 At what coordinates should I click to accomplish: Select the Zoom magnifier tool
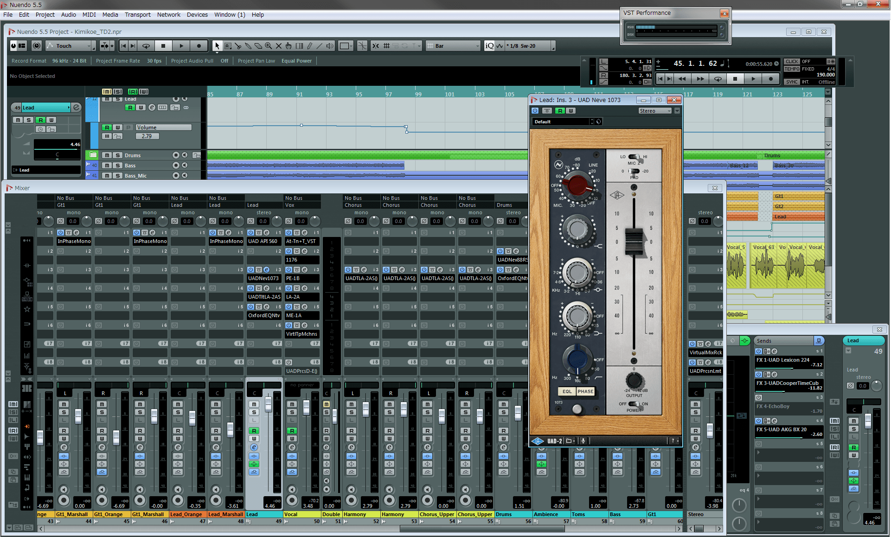[x=269, y=46]
